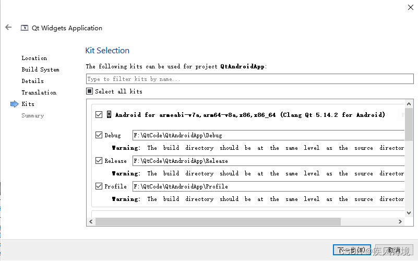Uncheck the Debug build configuration
The image size is (418, 261).
pos(99,135)
